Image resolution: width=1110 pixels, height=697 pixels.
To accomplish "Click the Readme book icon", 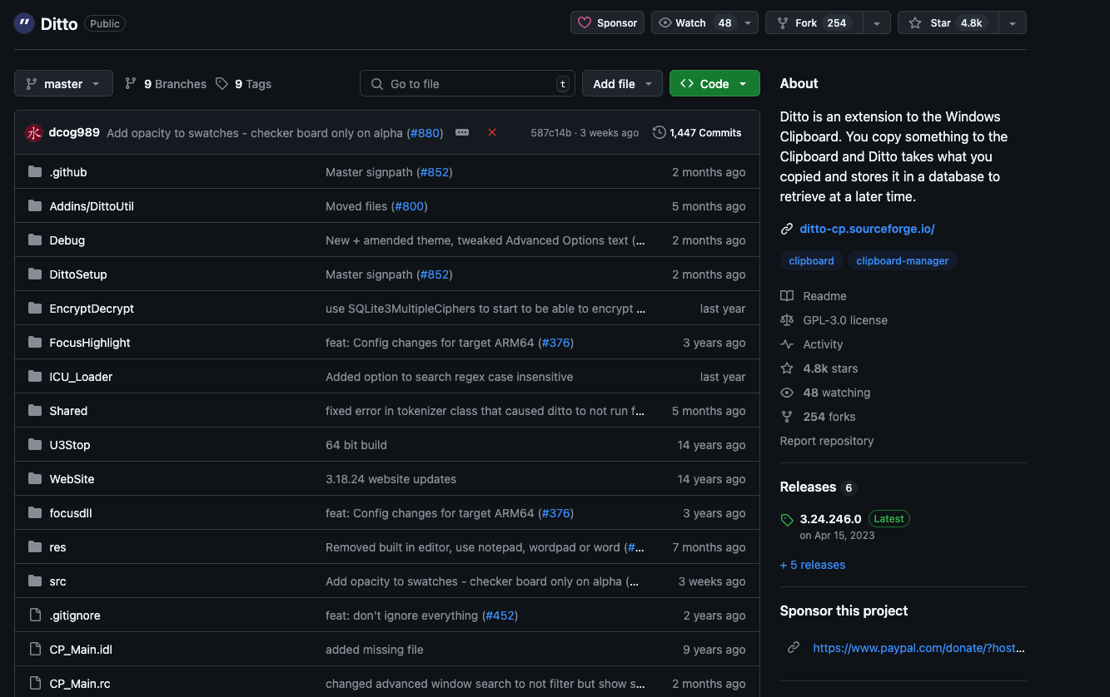I will pyautogui.click(x=787, y=296).
